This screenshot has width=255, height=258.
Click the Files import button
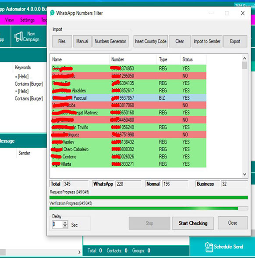(62, 41)
